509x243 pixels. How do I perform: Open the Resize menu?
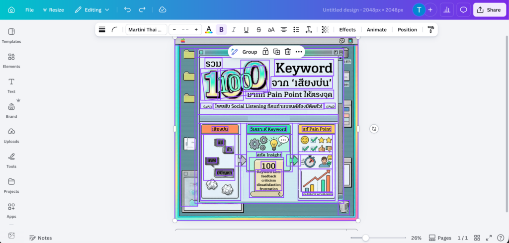tap(53, 10)
